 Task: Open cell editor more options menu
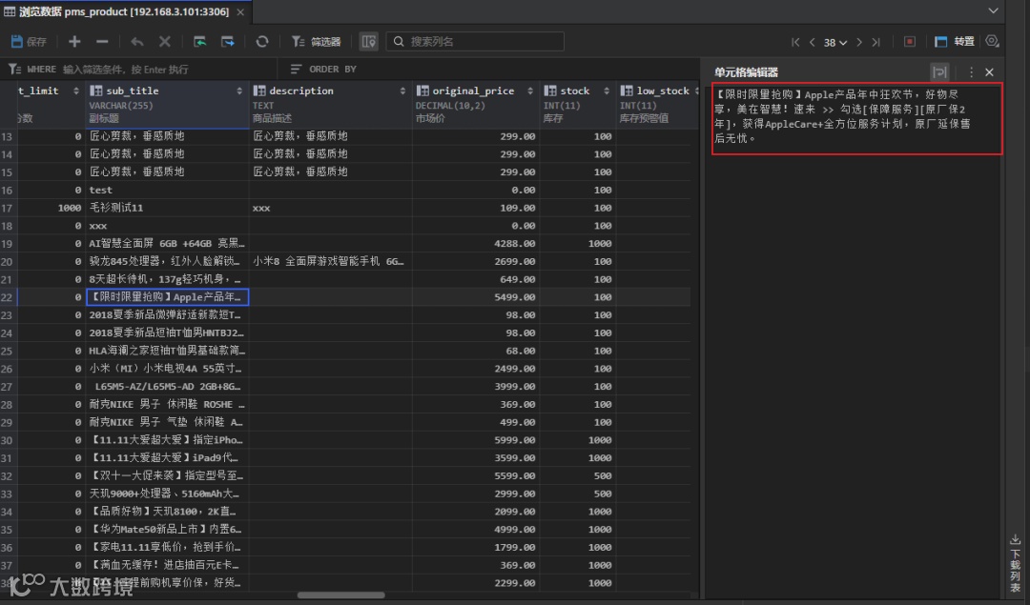(x=971, y=72)
